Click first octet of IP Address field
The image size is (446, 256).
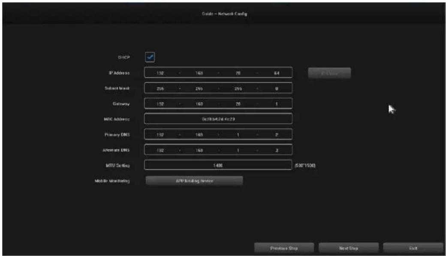(160, 73)
